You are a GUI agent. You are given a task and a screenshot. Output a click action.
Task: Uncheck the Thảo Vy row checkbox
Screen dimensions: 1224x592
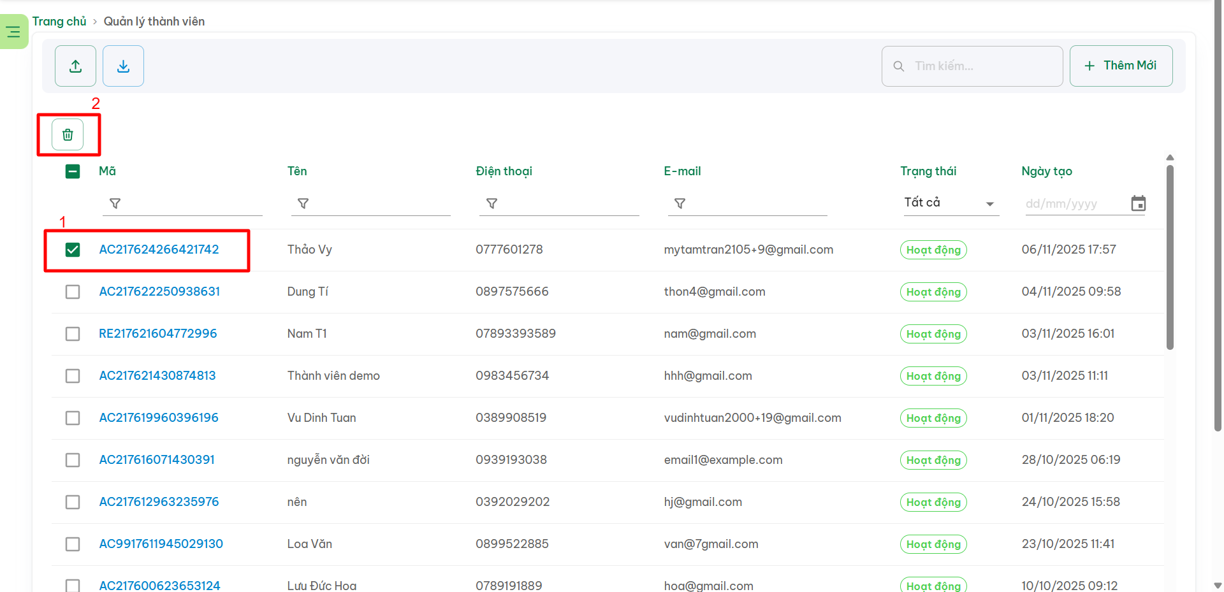[x=73, y=250]
